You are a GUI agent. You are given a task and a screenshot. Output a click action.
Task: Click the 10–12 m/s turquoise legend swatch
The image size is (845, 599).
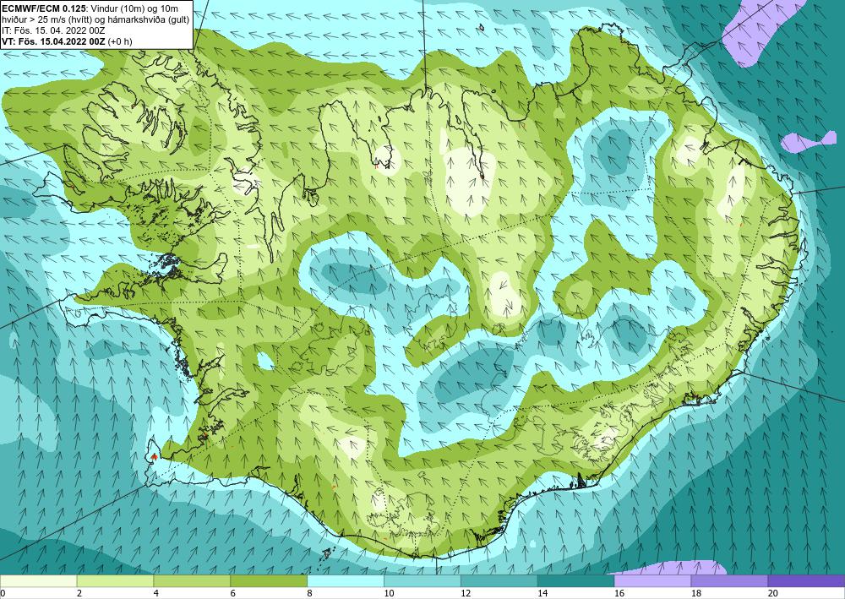click(x=422, y=580)
